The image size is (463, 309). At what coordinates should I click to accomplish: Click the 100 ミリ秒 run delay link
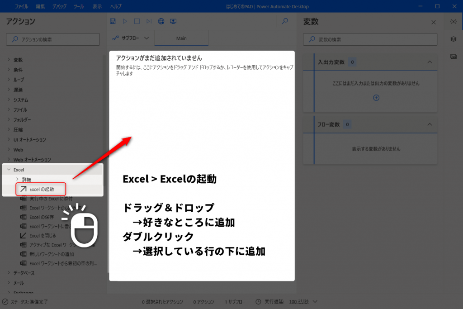pyautogui.click(x=299, y=302)
